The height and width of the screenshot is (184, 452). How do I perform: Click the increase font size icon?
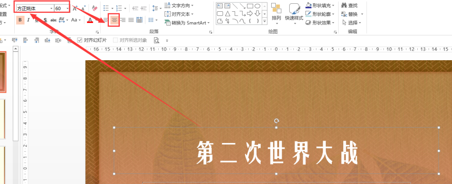click(x=74, y=8)
